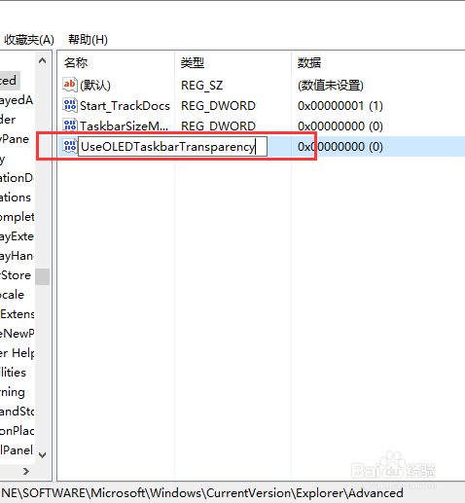Open the 收藏夹(A) menu

(x=28, y=40)
